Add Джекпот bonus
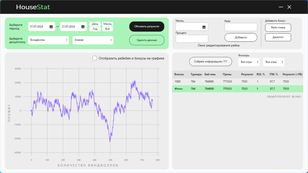 (278, 37)
